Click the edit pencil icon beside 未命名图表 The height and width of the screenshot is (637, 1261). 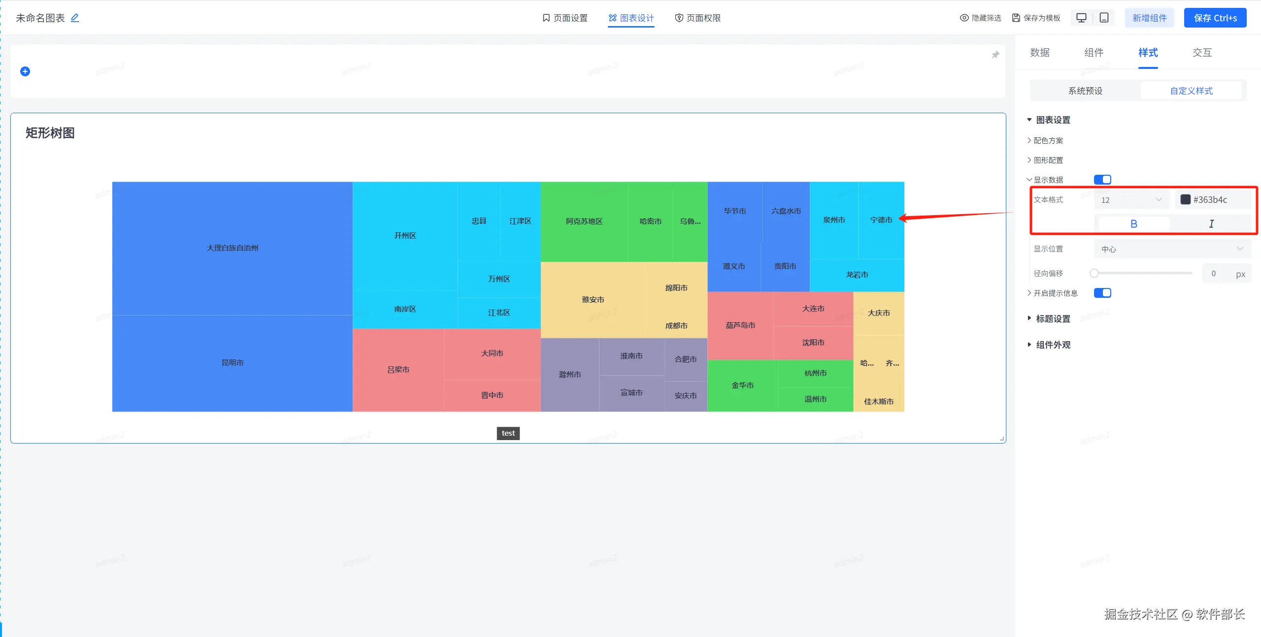tap(75, 18)
